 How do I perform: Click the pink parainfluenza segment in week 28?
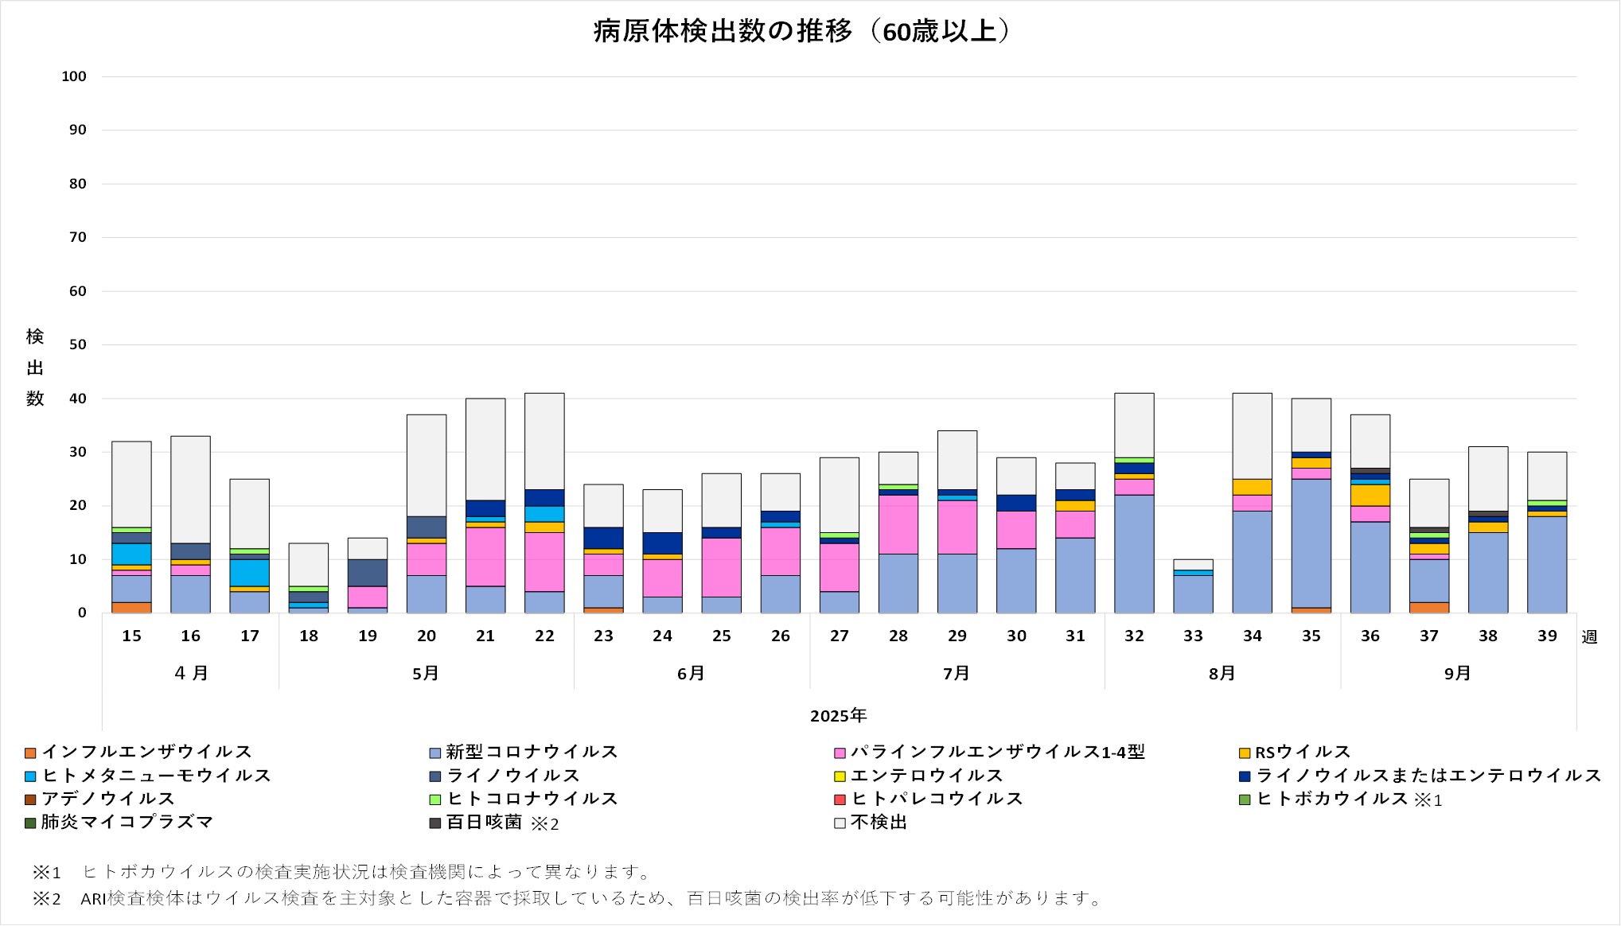(x=898, y=524)
